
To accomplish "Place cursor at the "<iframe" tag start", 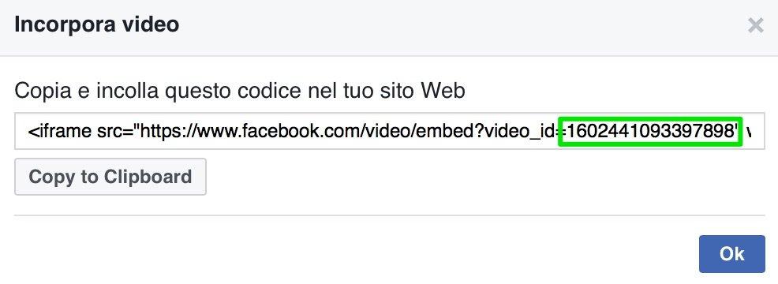I will click(x=30, y=131).
